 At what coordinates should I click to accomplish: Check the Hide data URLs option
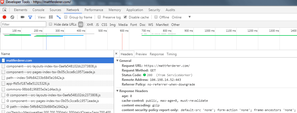click(x=51, y=24)
